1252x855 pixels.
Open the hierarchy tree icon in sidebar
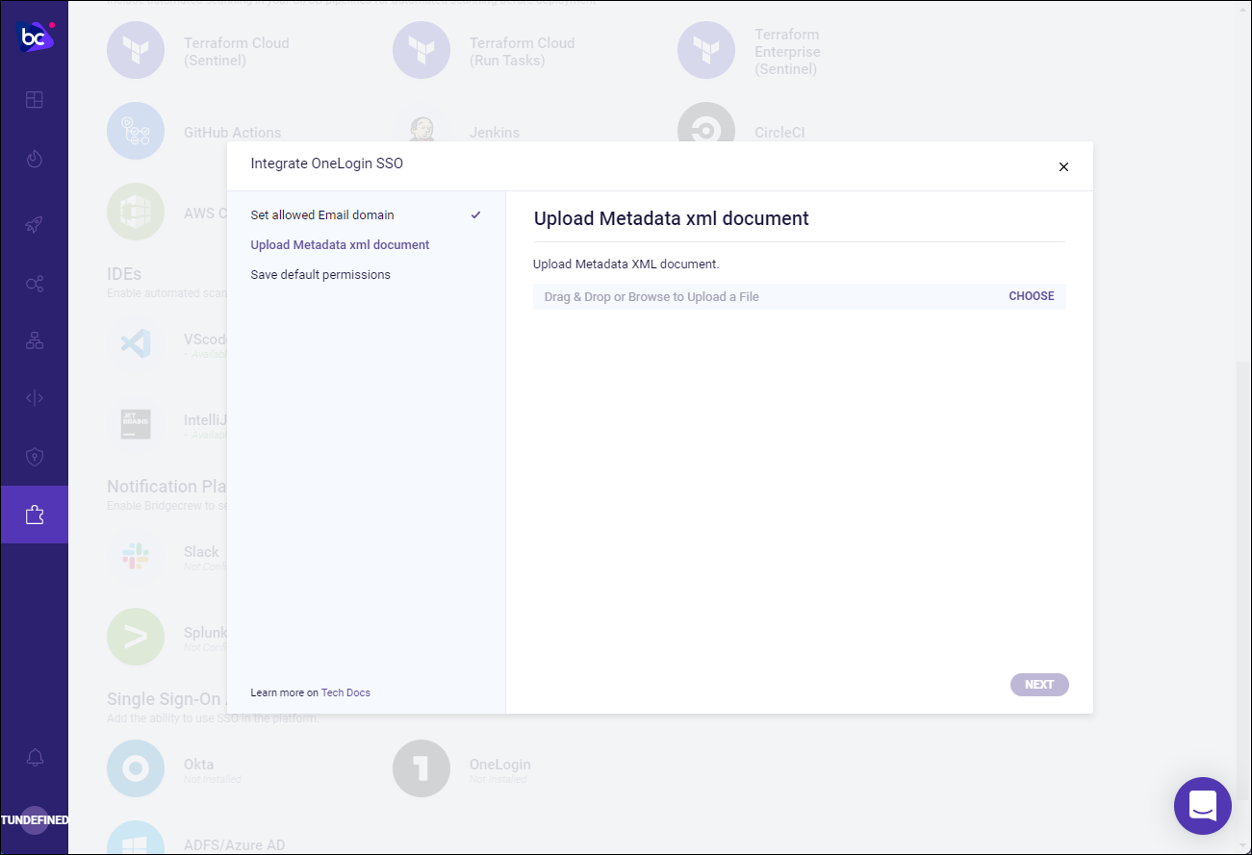pyautogui.click(x=35, y=340)
